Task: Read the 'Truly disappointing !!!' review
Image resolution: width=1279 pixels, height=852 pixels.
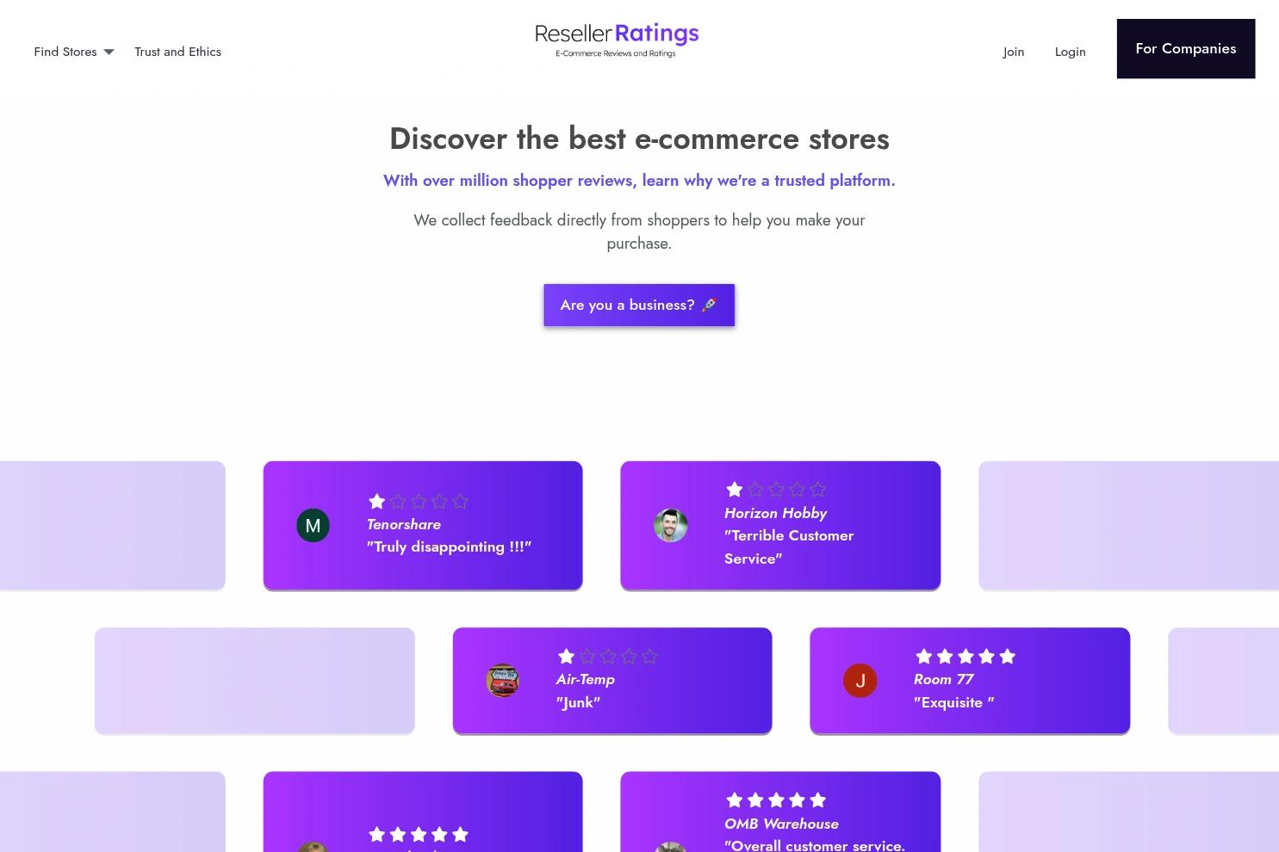Action: pyautogui.click(x=449, y=547)
